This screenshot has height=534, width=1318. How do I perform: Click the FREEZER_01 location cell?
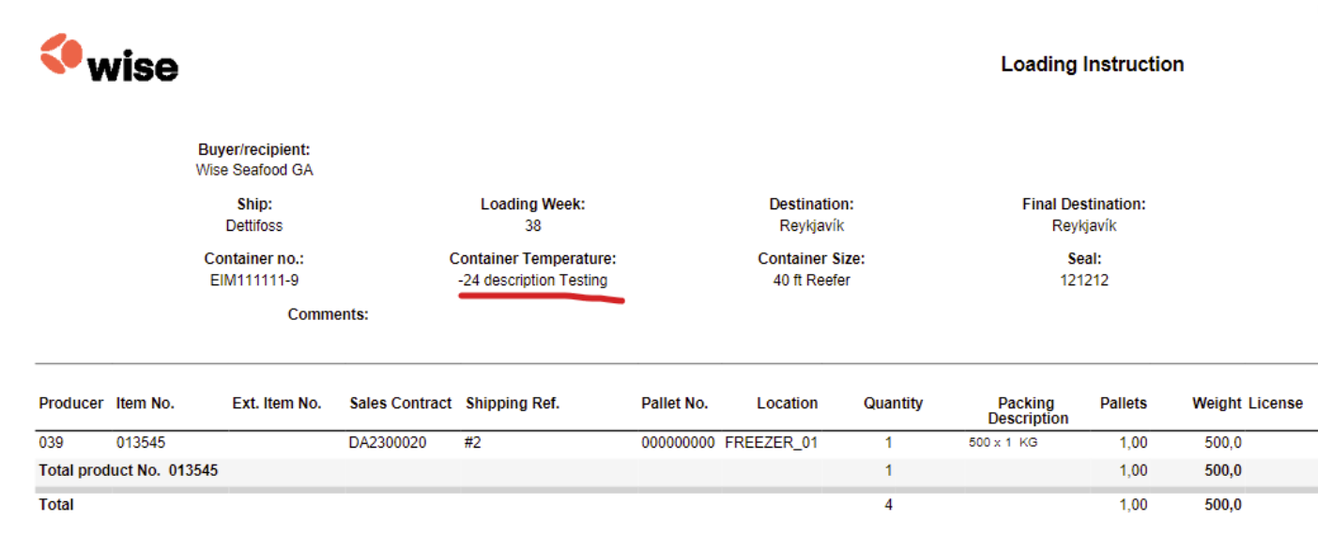[771, 443]
